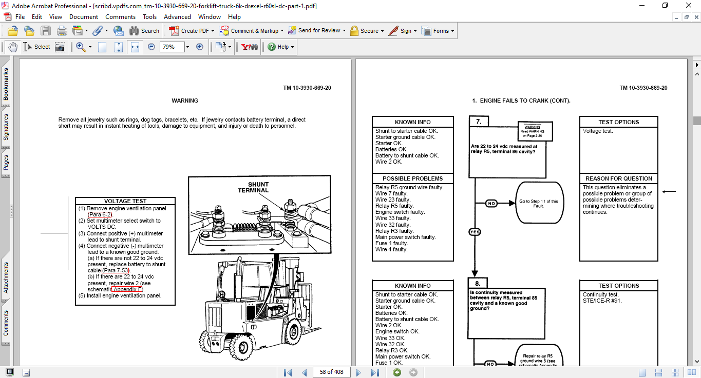Screen dimensions: 701x378
Task: Click the zoom out minus button
Action: point(151,47)
